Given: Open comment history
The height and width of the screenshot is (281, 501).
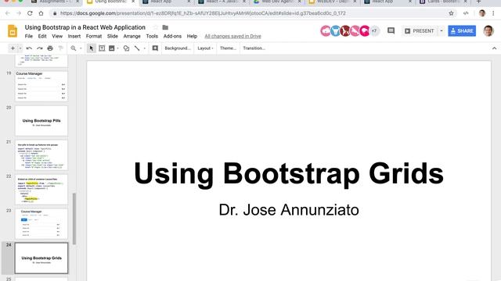Looking at the screenshot, I should pos(391,31).
